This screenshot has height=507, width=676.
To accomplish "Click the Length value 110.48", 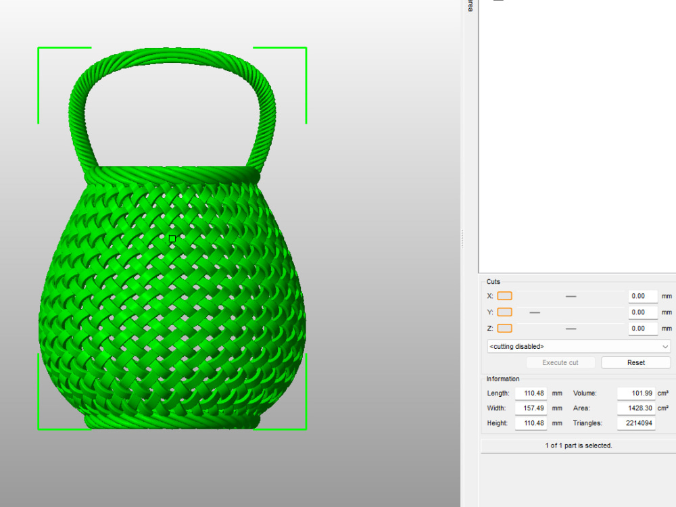I will (531, 393).
